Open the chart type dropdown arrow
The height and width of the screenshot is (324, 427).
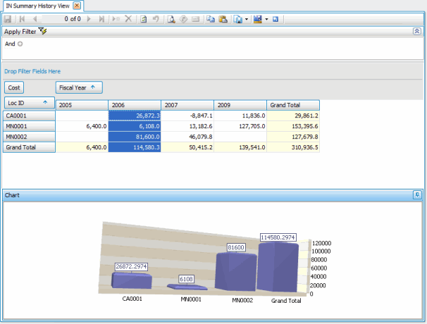(267, 19)
